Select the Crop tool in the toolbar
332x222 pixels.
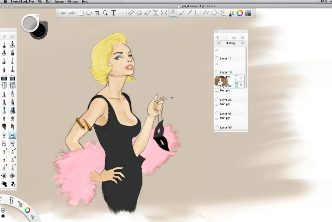(97, 13)
